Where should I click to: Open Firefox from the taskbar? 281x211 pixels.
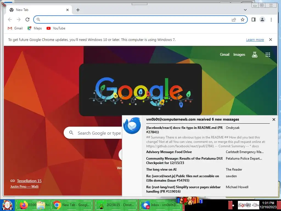click(24, 205)
